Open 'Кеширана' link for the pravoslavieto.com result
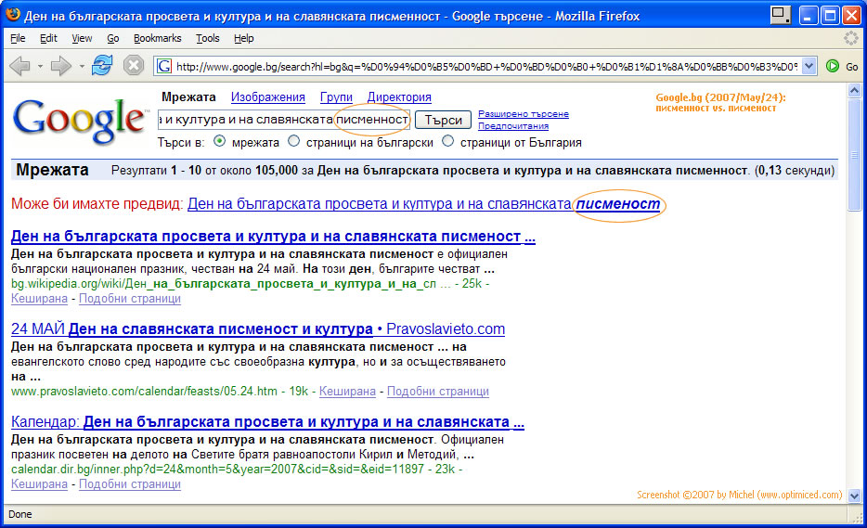The width and height of the screenshot is (867, 528). pyautogui.click(x=347, y=392)
